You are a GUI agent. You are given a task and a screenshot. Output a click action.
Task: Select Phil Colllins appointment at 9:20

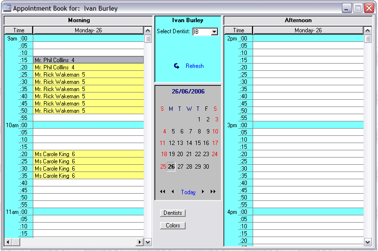(89, 67)
